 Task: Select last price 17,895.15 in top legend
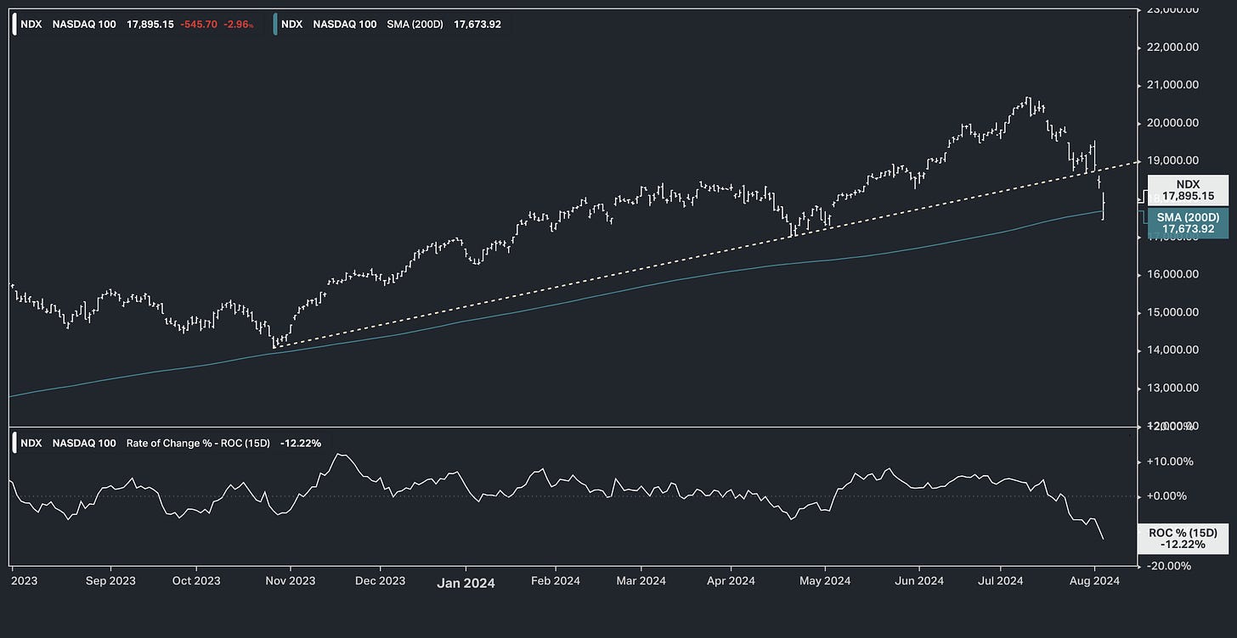[x=150, y=25]
